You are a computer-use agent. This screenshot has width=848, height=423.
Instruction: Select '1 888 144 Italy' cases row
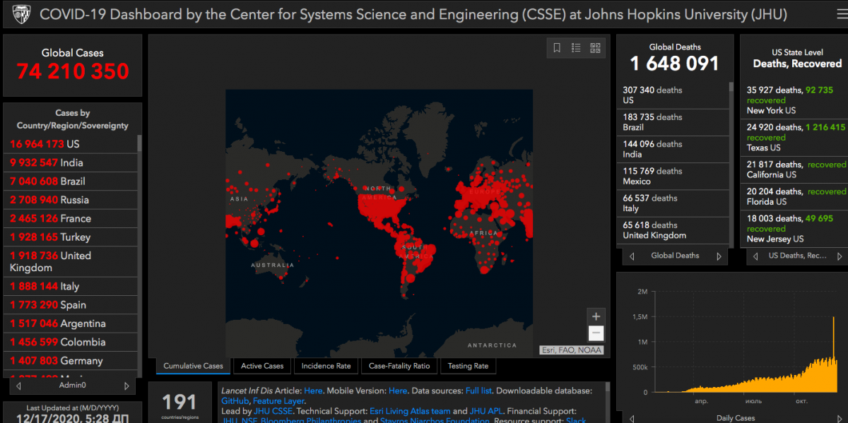71,286
